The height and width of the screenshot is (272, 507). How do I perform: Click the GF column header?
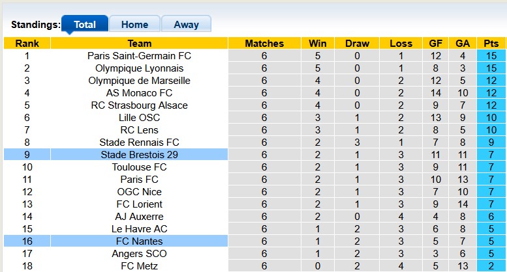[x=436, y=44]
